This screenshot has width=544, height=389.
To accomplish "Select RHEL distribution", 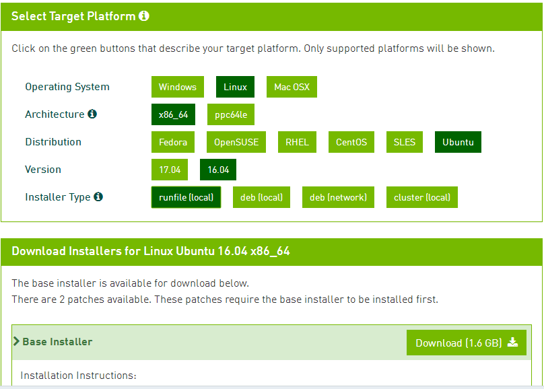I will coord(297,142).
